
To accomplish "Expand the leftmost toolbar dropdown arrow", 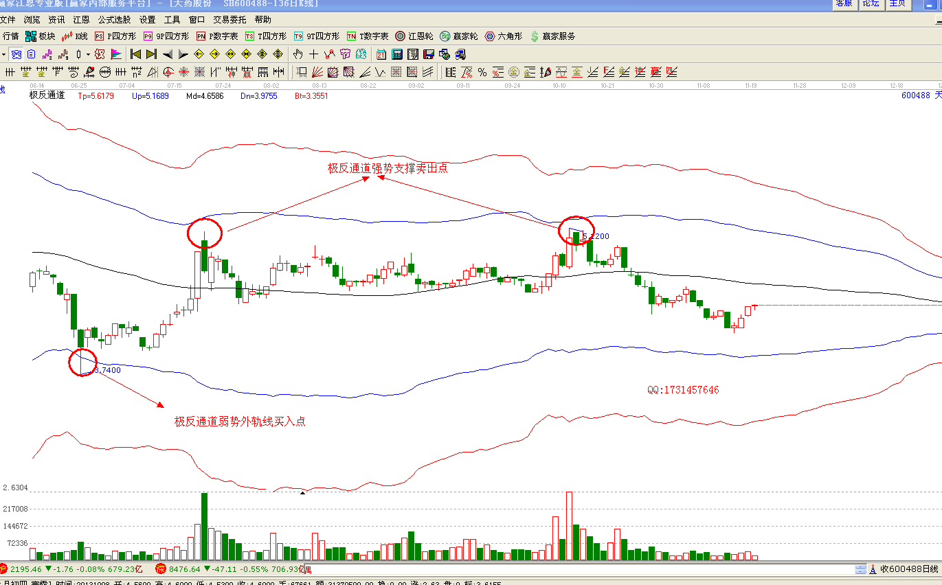I will coord(3,54).
